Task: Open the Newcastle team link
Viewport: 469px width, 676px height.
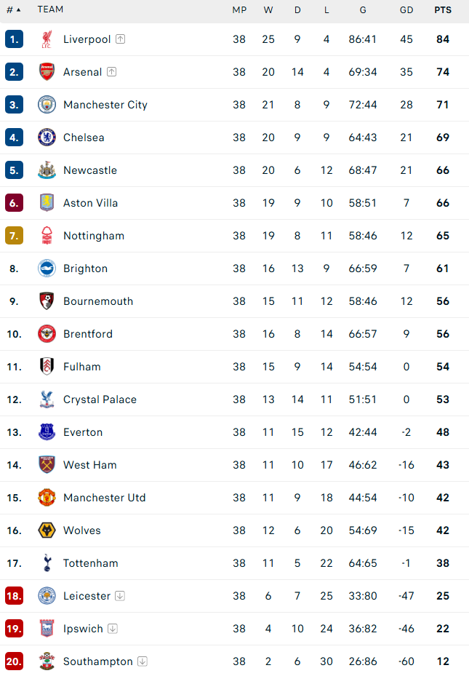Action: [90, 170]
